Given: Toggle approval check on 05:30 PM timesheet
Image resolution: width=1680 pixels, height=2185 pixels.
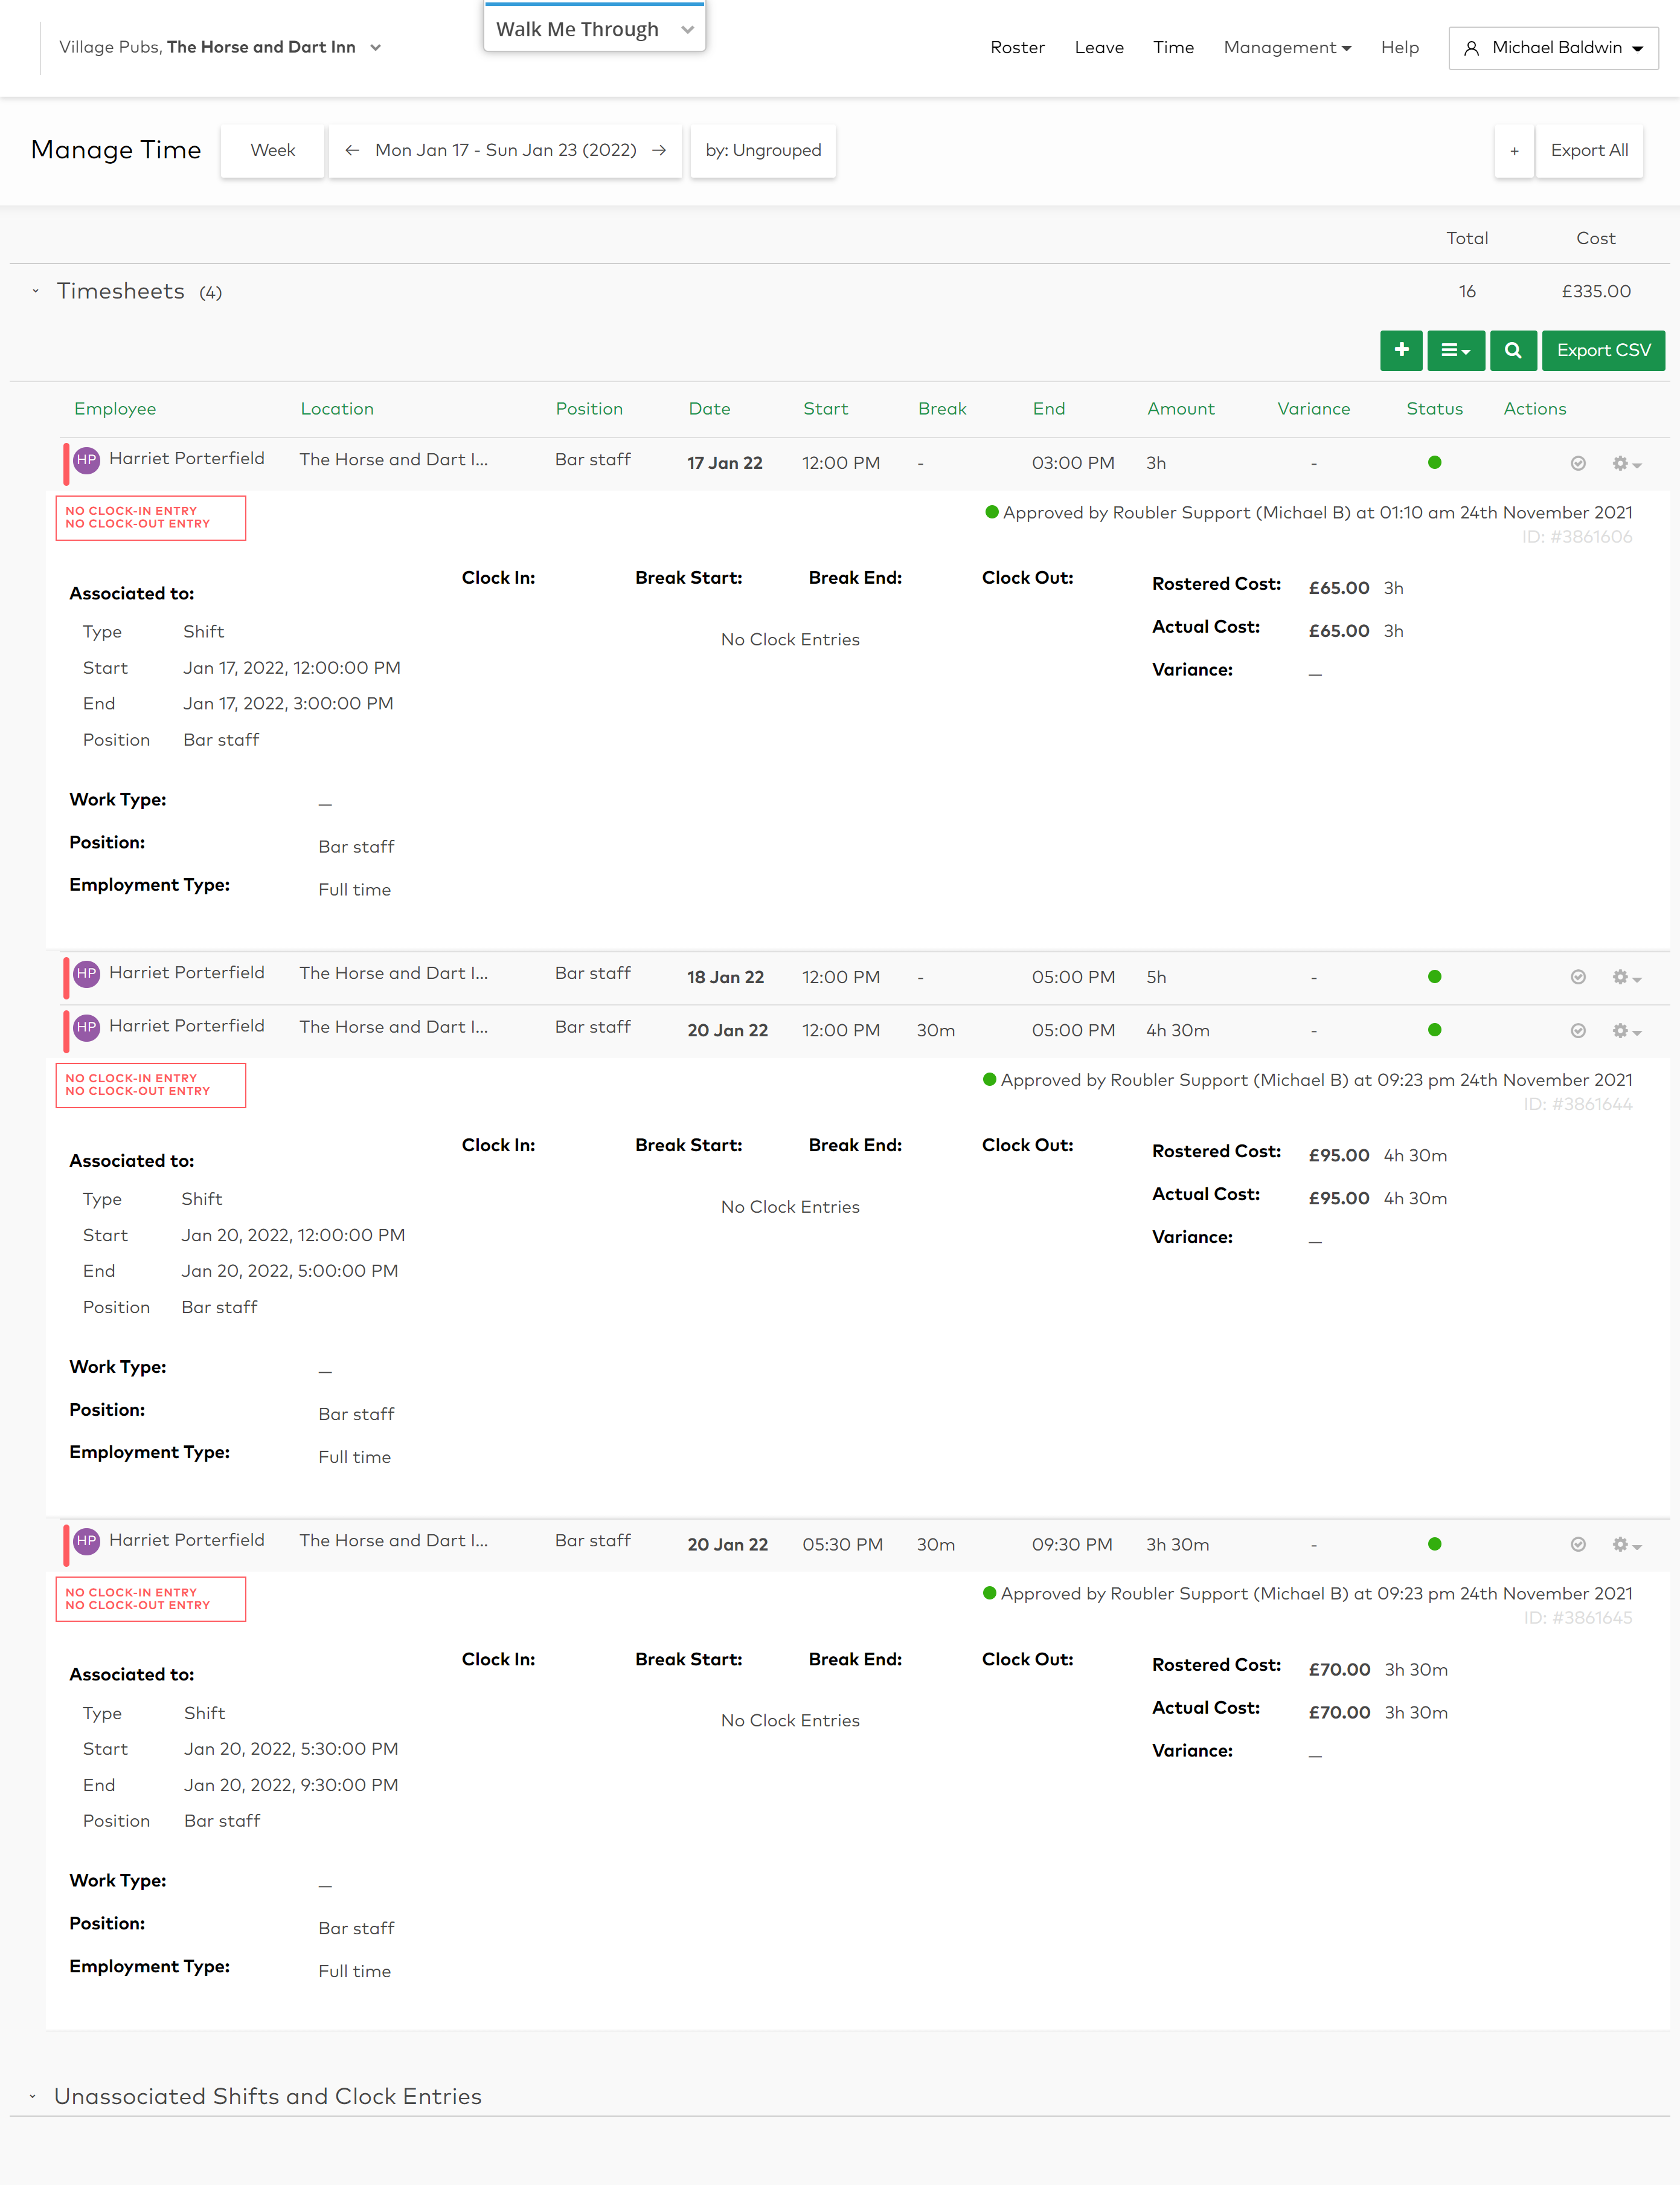Looking at the screenshot, I should point(1578,1544).
